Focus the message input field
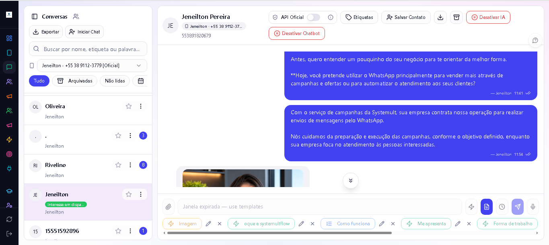549x245 pixels. tap(320, 207)
